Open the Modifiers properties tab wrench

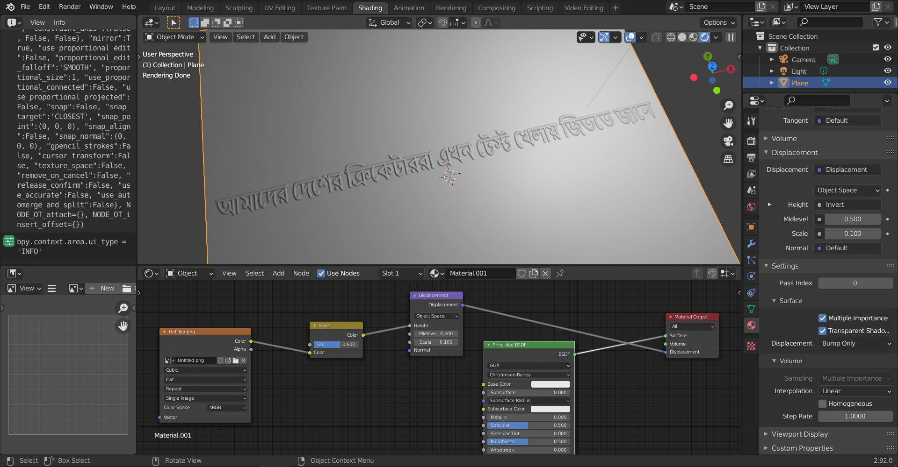751,243
